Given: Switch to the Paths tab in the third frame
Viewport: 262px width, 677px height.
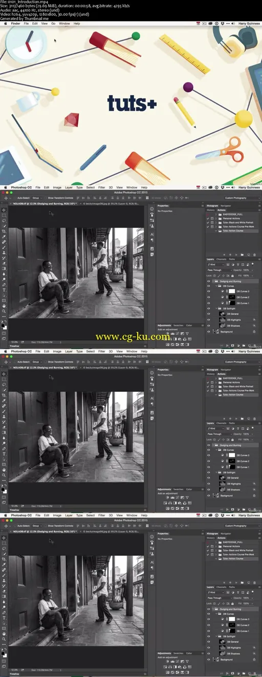Looking at the screenshot, I should tap(232, 586).
